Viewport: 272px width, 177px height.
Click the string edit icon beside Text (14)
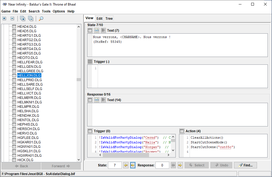tap(97, 100)
